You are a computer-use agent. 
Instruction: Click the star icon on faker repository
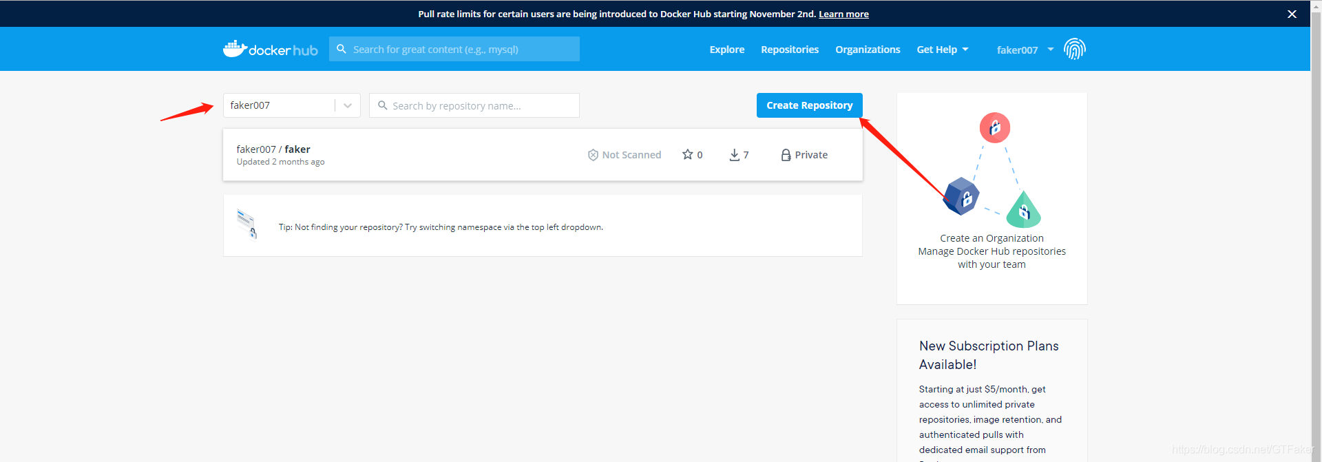(x=687, y=154)
